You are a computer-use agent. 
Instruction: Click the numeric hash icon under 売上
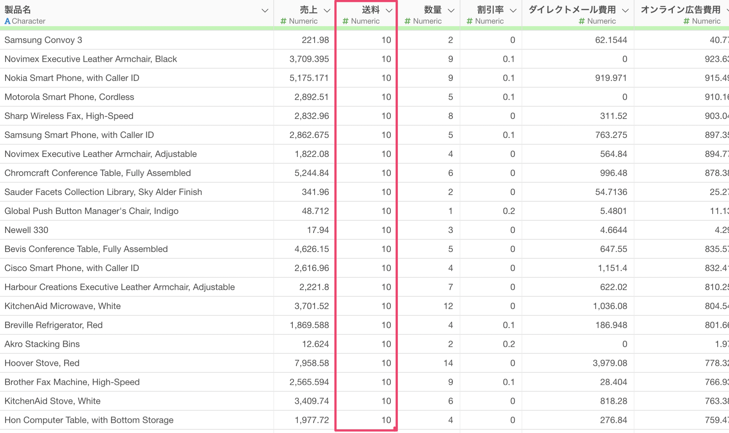(284, 21)
